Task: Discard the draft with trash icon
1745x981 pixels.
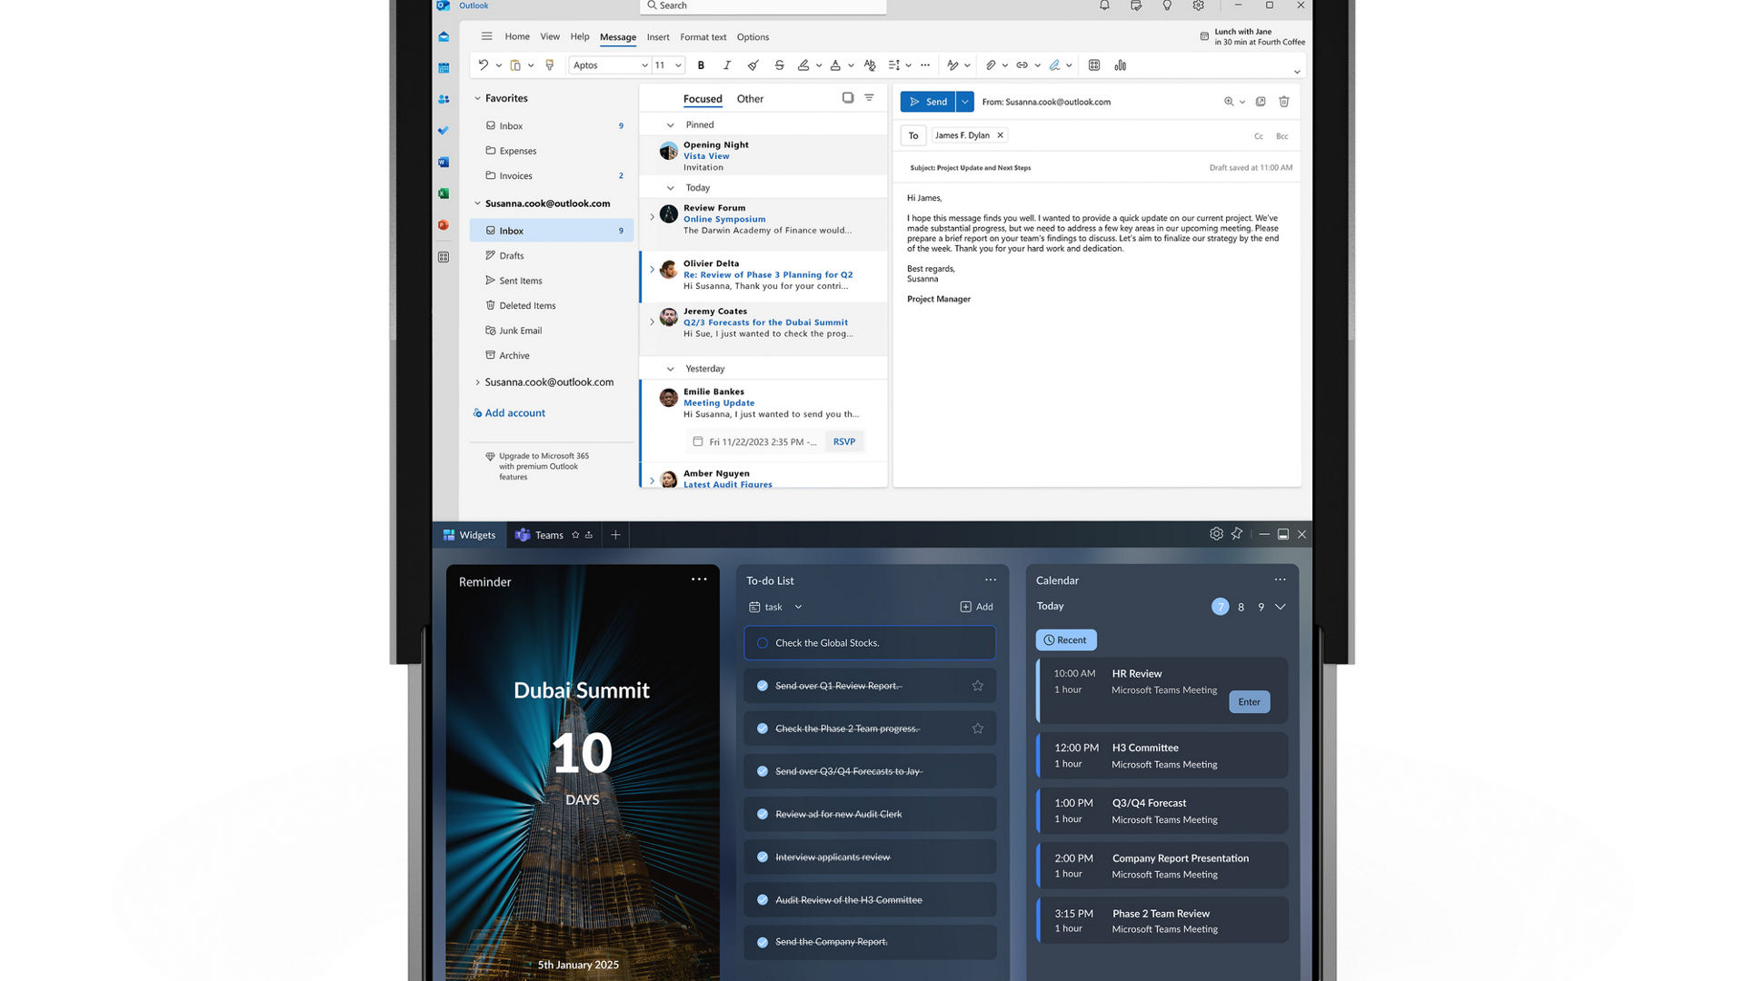Action: (x=1284, y=102)
